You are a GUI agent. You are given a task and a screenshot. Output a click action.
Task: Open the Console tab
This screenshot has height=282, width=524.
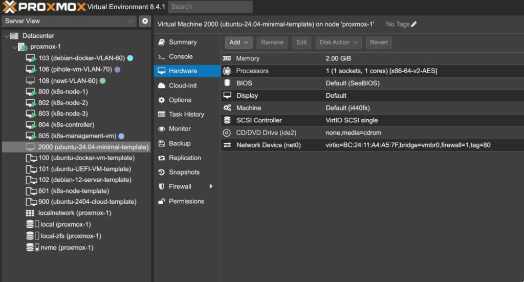[187, 56]
